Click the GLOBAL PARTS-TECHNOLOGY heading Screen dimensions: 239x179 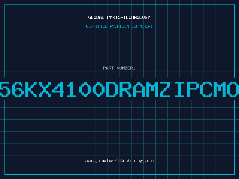(x=119, y=17)
